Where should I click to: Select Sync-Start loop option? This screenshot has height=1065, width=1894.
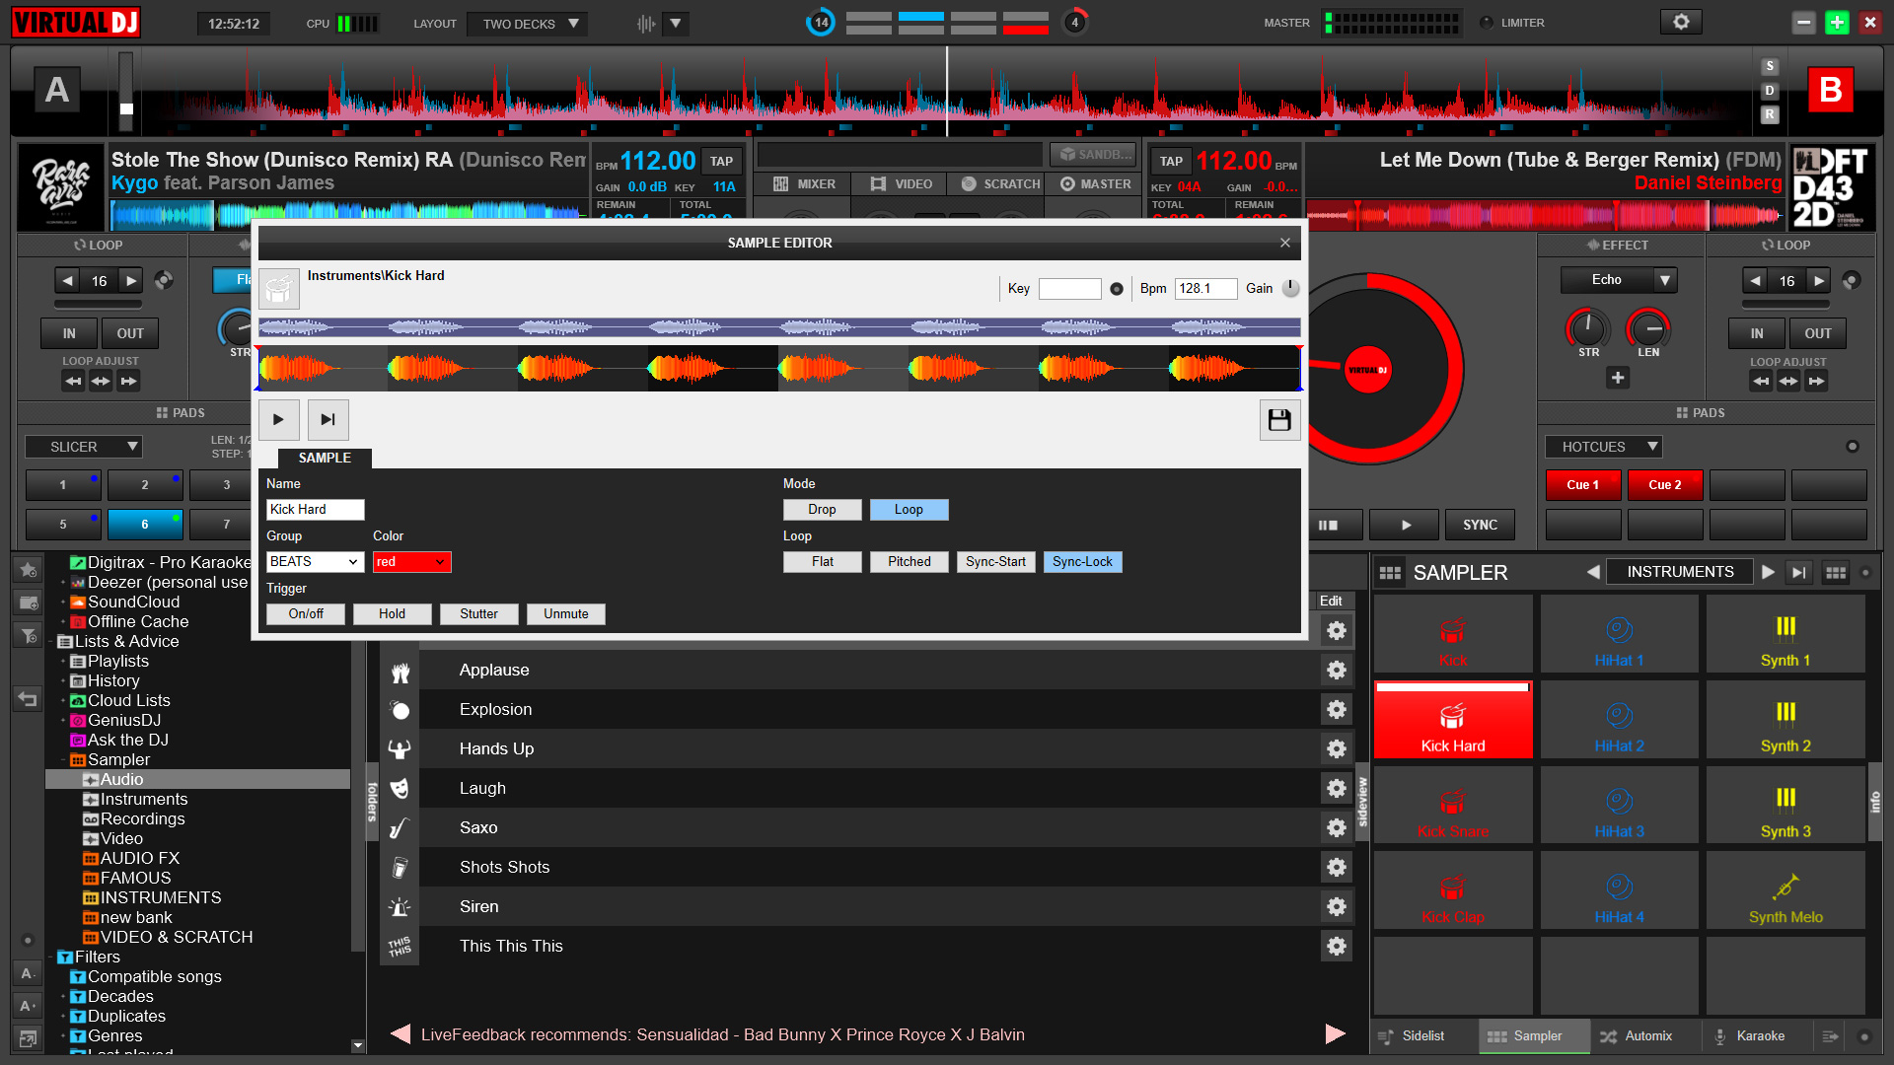pos(995,562)
